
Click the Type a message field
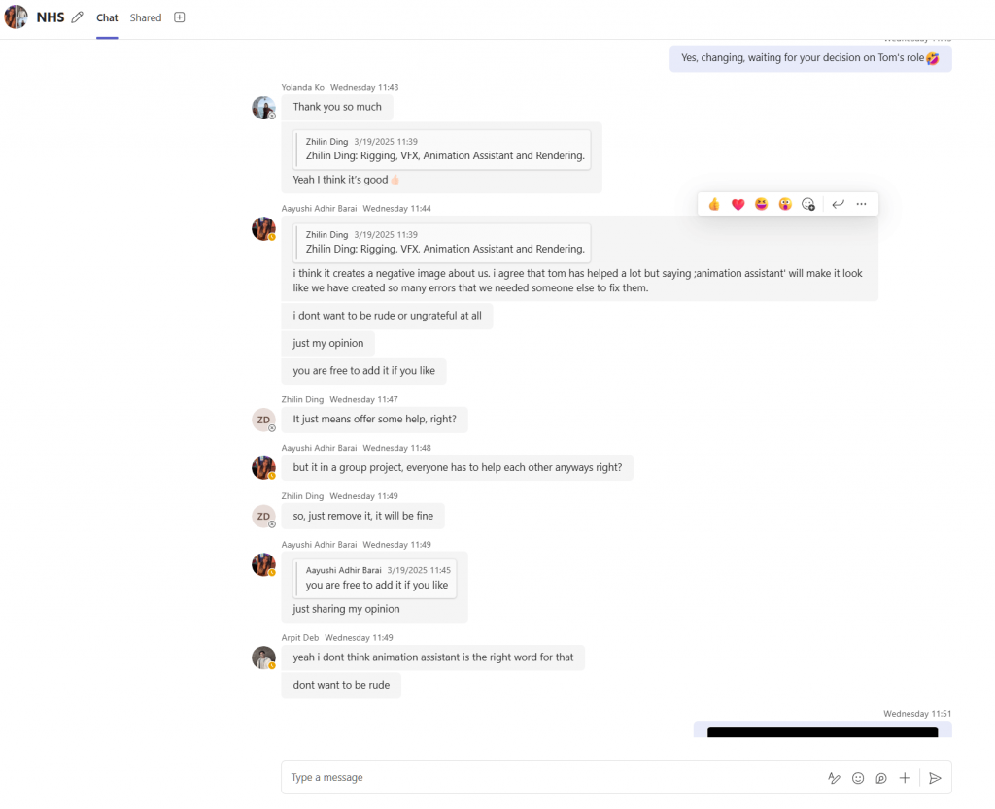tap(544, 778)
